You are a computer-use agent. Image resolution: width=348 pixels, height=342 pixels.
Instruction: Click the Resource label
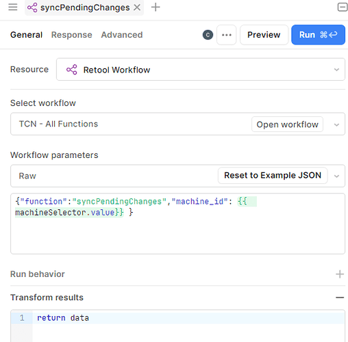(29, 69)
